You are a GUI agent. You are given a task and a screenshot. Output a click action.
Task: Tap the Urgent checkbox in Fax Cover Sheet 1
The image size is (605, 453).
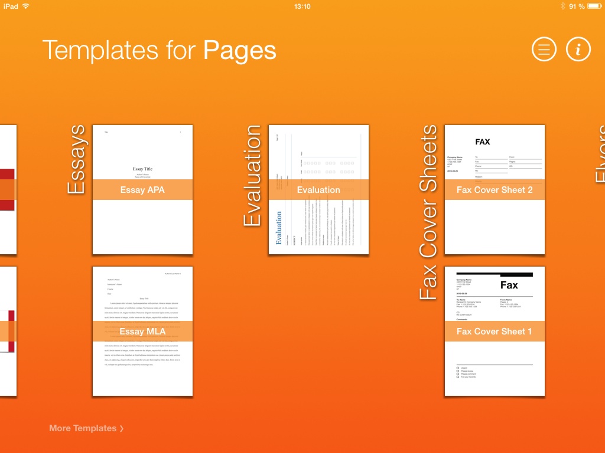pos(457,367)
